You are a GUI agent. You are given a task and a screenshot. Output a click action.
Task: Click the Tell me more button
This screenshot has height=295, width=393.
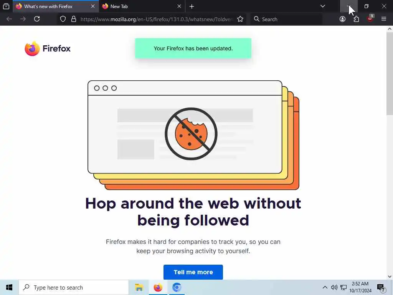click(x=193, y=272)
